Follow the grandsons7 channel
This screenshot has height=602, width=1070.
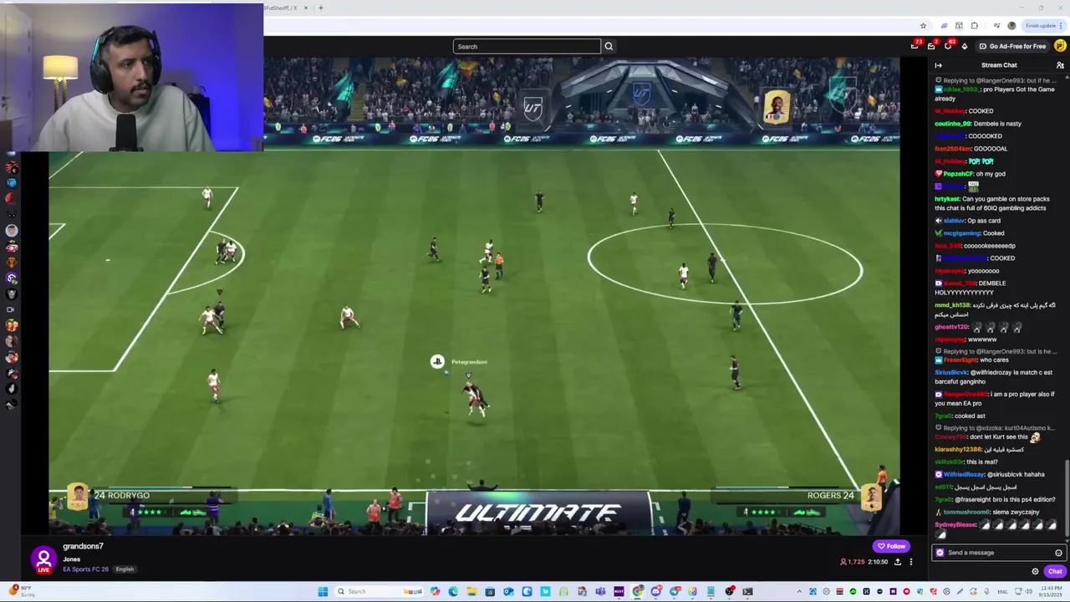pyautogui.click(x=891, y=546)
